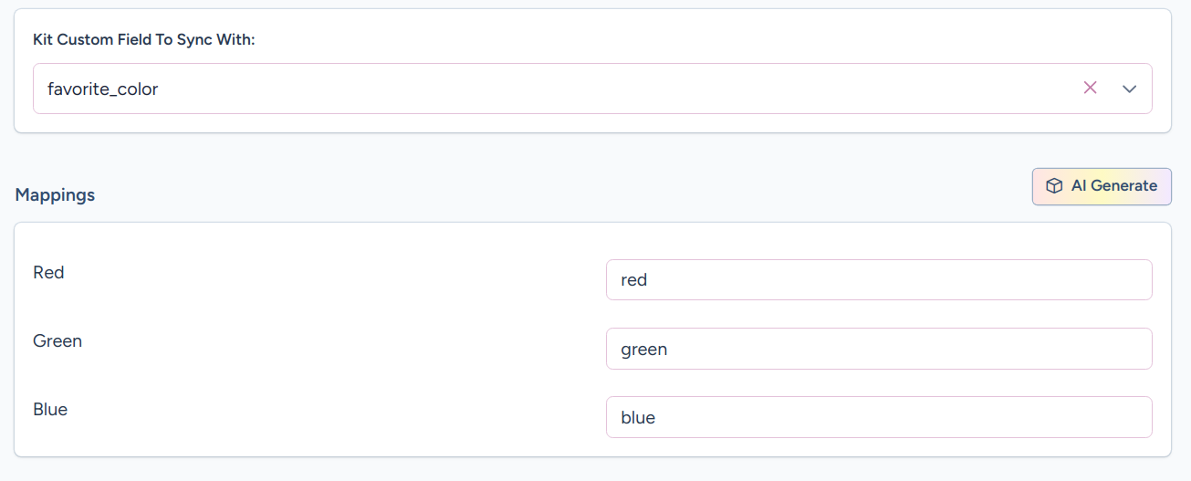Click the empty right end of the Green field
Screen dimensions: 1191x481
point(1095,349)
